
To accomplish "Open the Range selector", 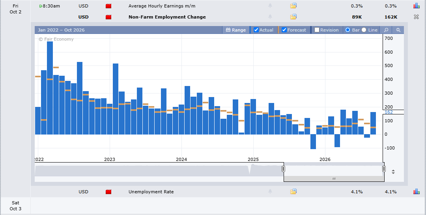I will (236, 30).
